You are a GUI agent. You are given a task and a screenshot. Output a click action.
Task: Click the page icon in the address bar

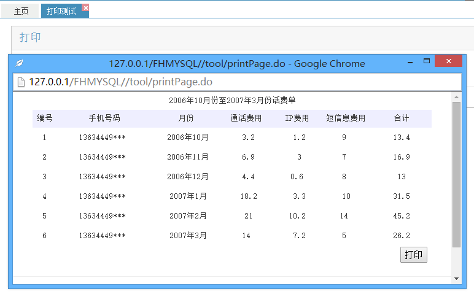21,82
